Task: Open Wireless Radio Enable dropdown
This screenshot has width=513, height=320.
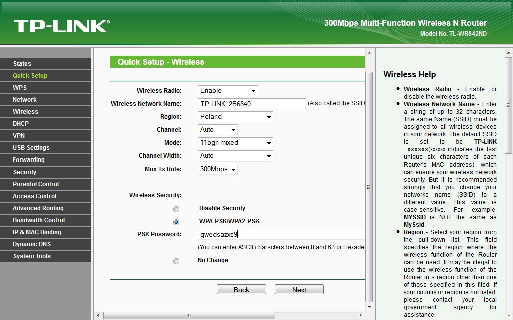Action: pos(228,91)
